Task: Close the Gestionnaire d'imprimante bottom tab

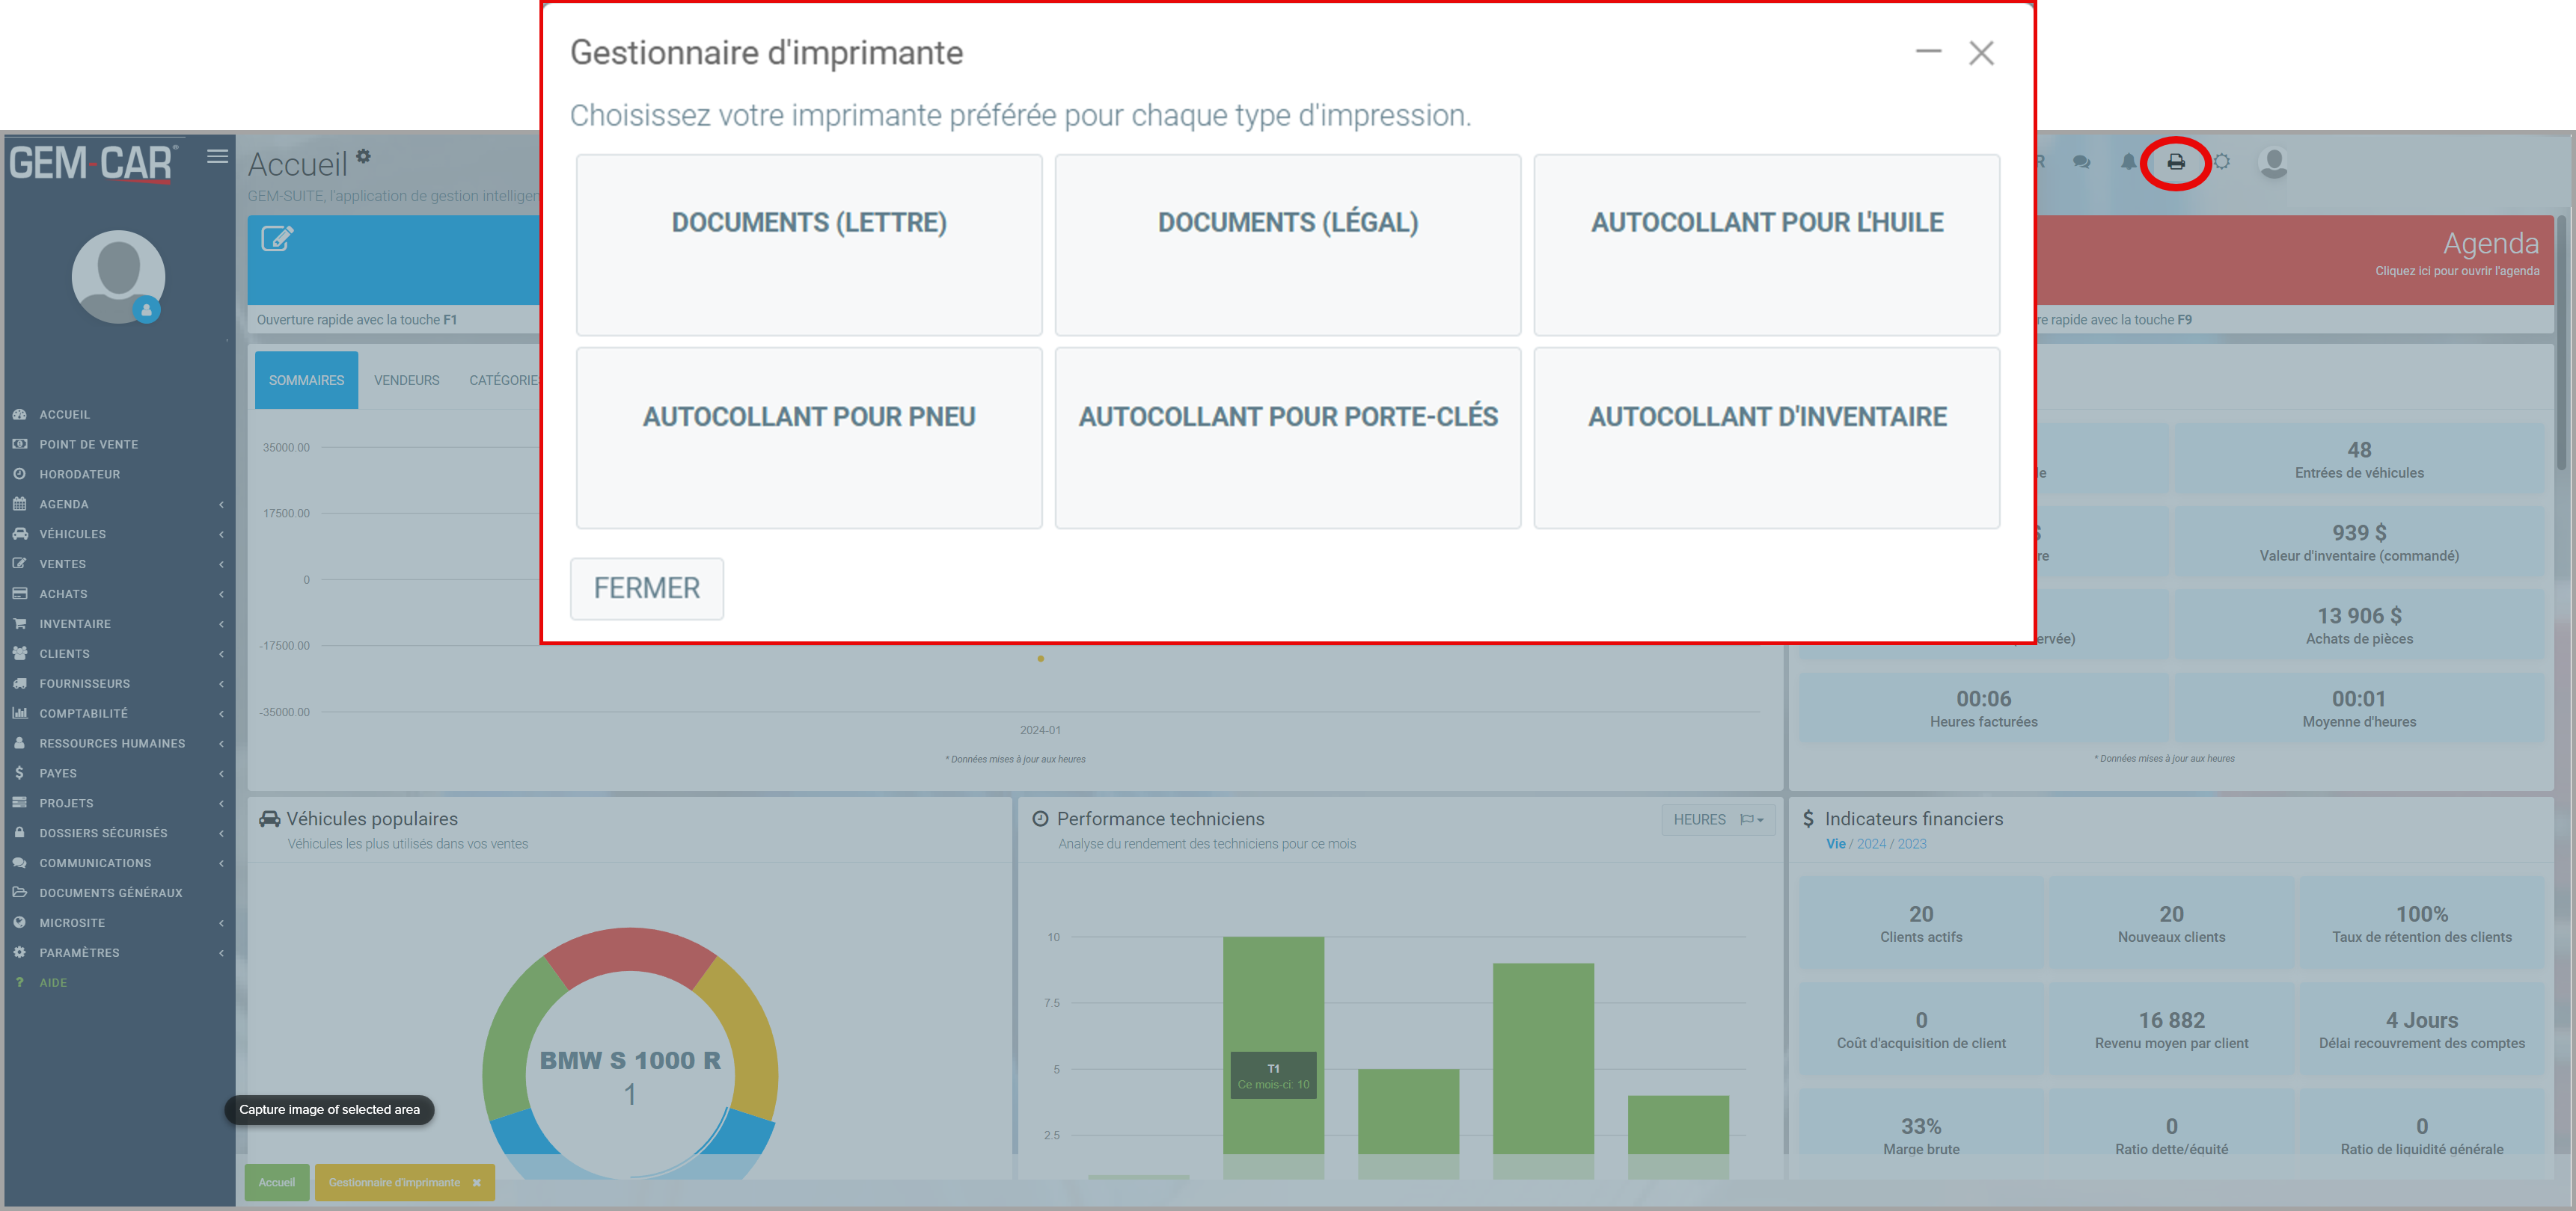Action: [x=477, y=1182]
